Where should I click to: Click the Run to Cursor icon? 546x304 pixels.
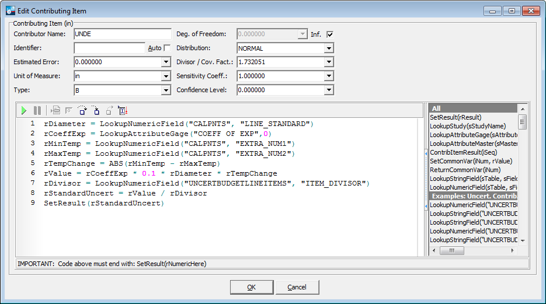(x=123, y=110)
